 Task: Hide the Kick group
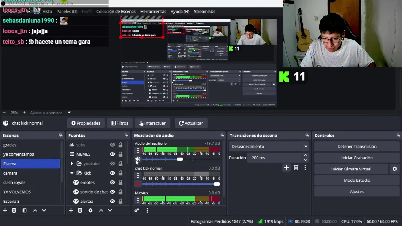point(112,173)
